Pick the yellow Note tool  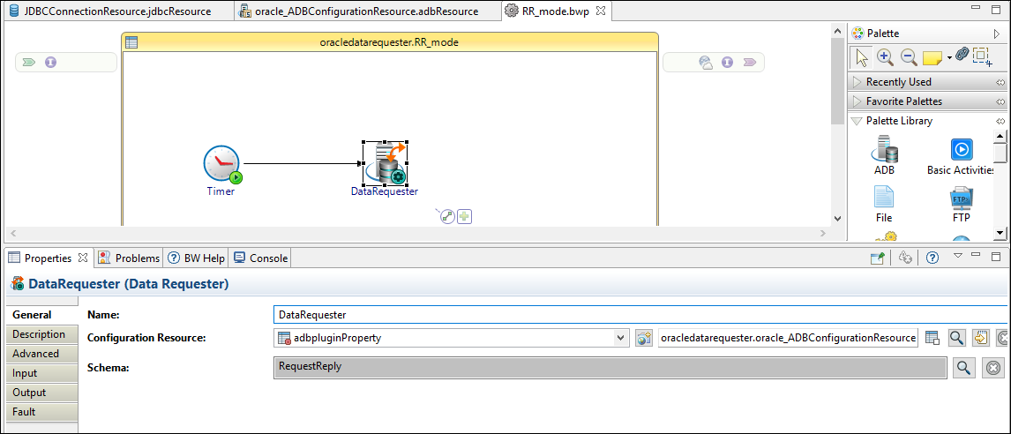point(932,58)
